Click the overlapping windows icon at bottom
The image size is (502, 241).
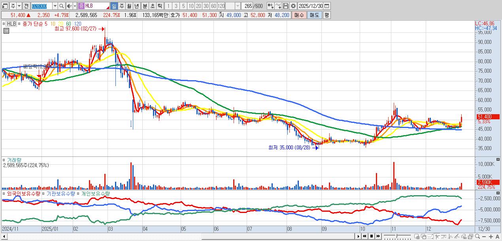(x=424, y=236)
